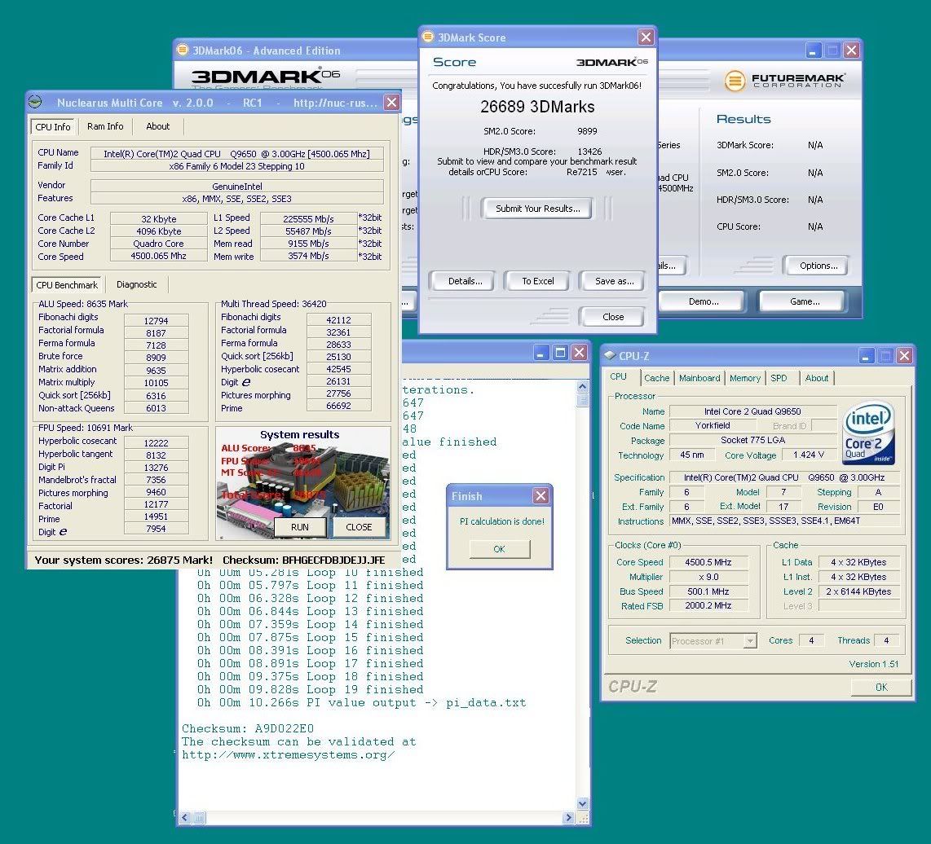Minimize the CPU-Z window
931x844 pixels.
point(866,356)
